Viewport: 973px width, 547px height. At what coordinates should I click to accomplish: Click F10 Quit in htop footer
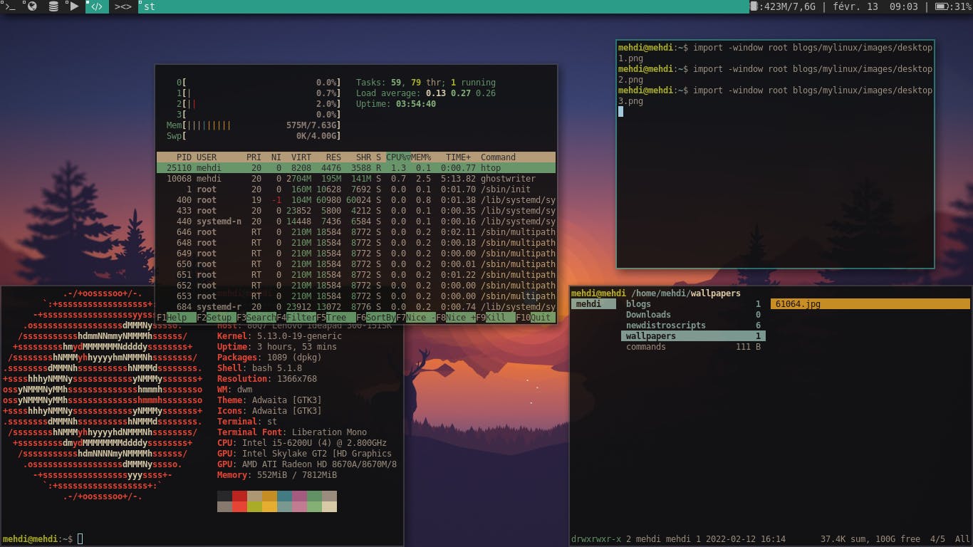[x=536, y=318]
